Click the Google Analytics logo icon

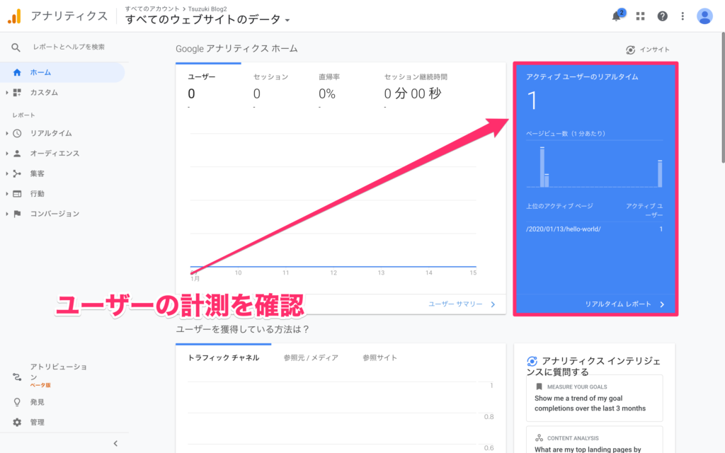coord(14,16)
